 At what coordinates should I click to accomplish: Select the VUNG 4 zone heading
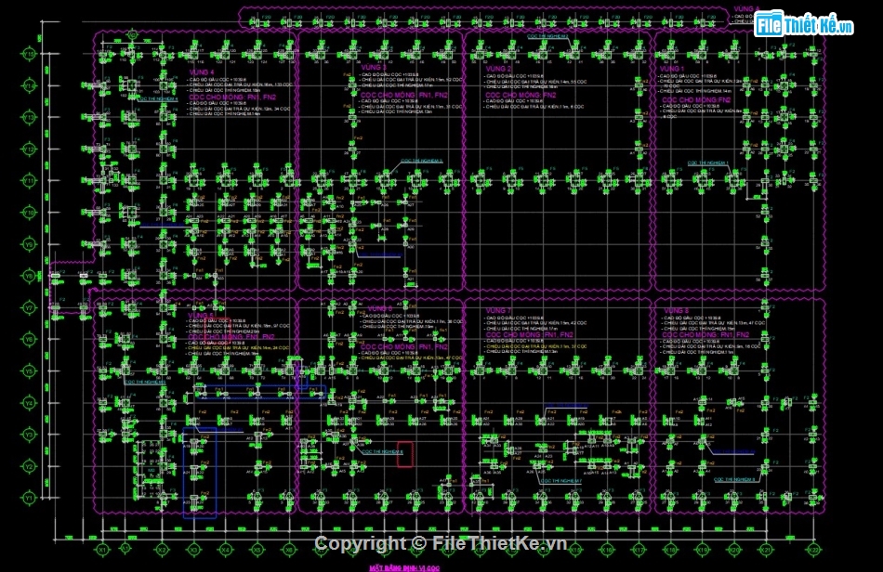(x=201, y=72)
